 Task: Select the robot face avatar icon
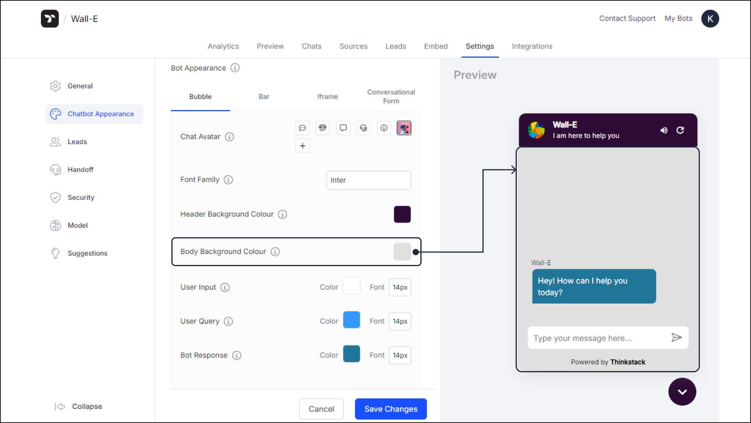coord(322,128)
